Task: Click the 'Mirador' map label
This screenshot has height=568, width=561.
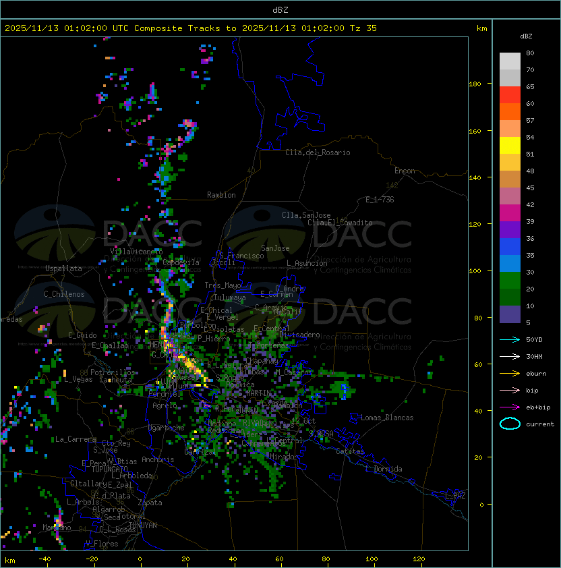Action: tap(285, 457)
